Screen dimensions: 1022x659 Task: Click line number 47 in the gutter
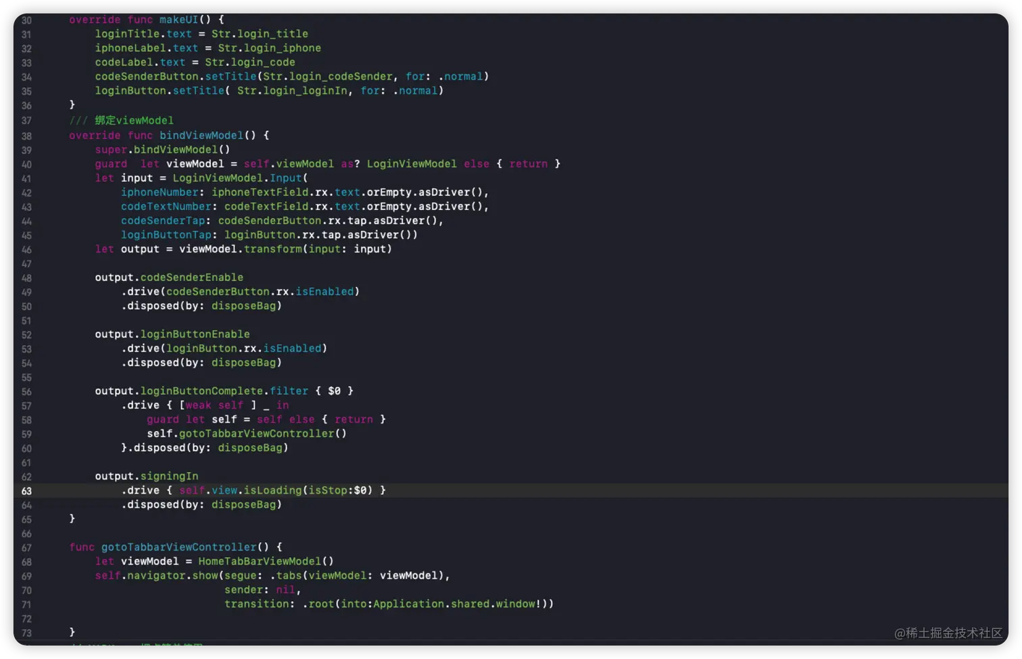(x=26, y=264)
